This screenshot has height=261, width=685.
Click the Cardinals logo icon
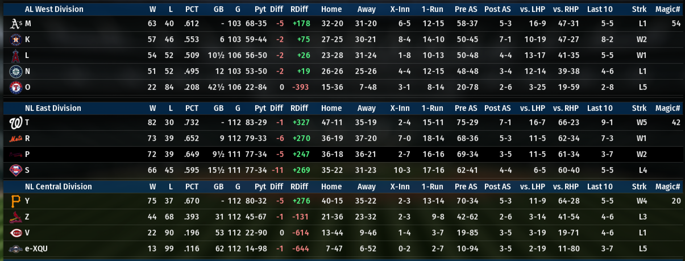(16, 217)
